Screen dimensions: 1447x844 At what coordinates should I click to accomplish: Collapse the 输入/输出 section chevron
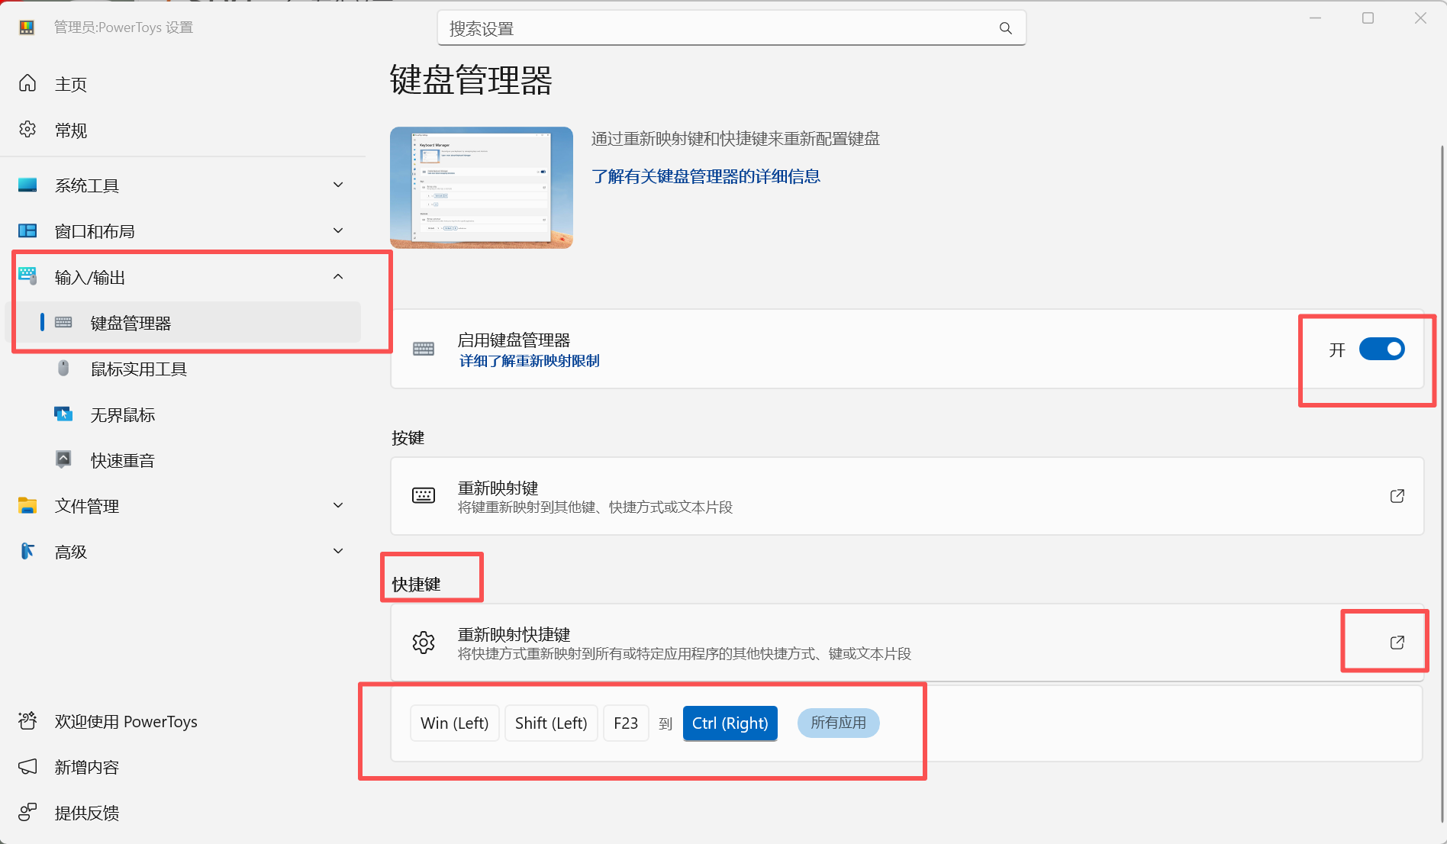tap(338, 276)
